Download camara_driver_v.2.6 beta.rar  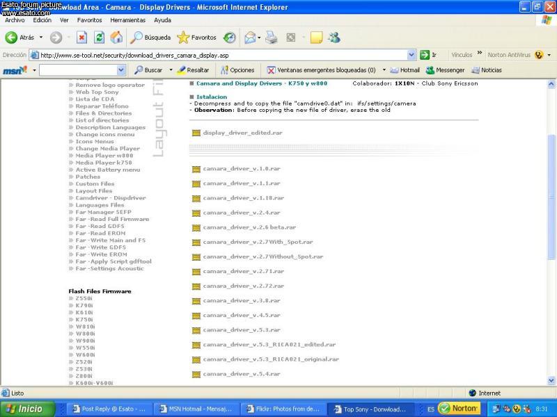tap(249, 227)
